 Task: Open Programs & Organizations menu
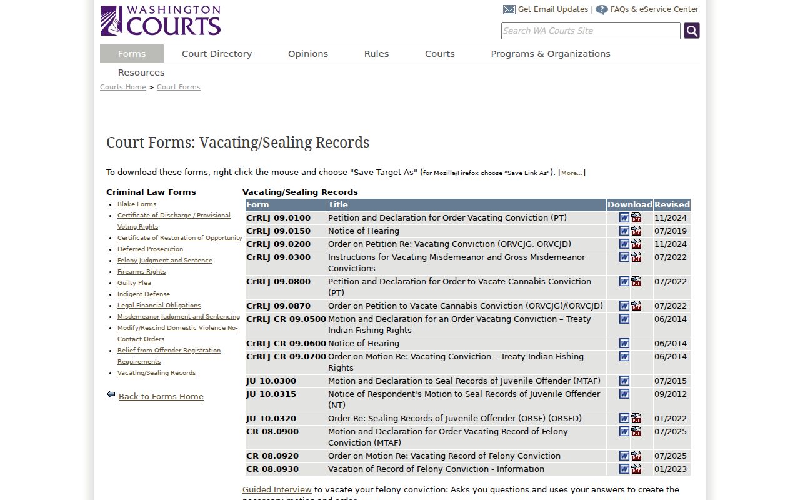551,54
